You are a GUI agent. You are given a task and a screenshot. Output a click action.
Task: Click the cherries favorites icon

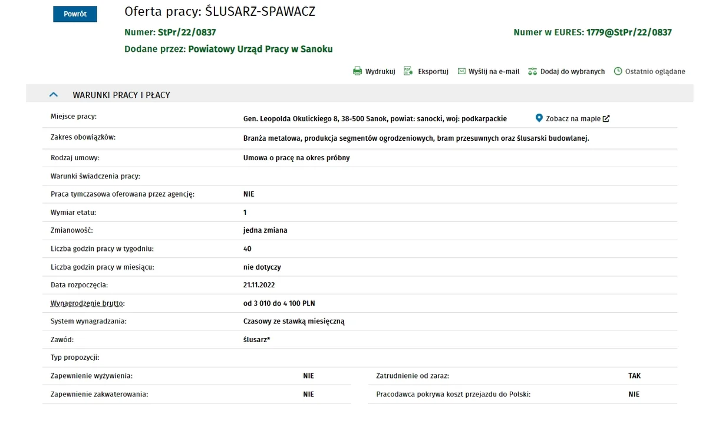[x=532, y=71]
